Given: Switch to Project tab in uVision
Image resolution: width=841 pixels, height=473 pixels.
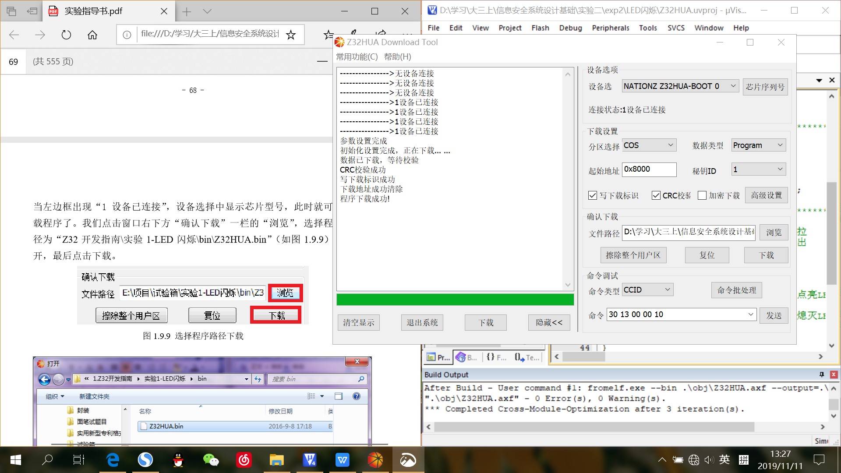Looking at the screenshot, I should point(438,357).
